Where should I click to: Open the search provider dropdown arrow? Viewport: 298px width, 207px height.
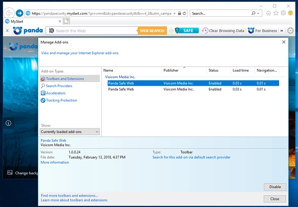point(258,13)
